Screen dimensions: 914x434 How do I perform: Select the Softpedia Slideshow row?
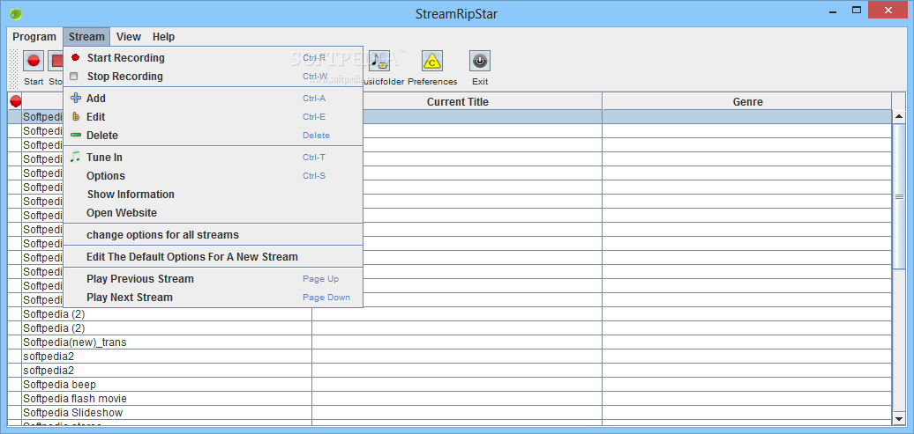coord(449,413)
